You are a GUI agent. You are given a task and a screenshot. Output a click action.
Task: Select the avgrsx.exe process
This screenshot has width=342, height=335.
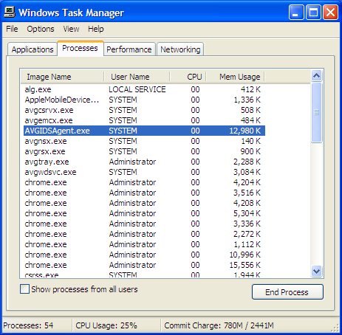point(144,151)
